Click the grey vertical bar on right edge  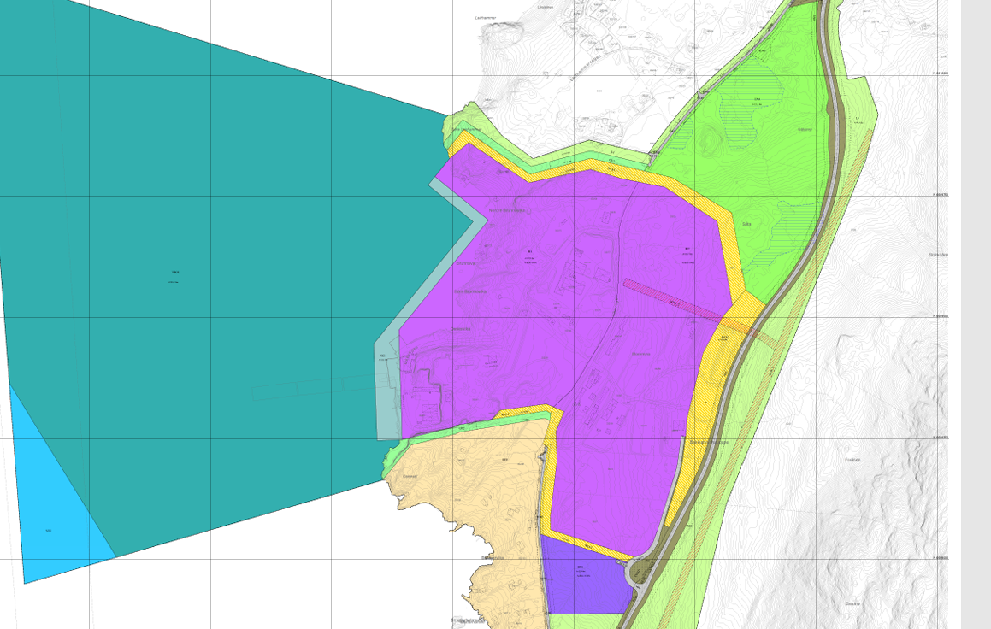[976, 314]
